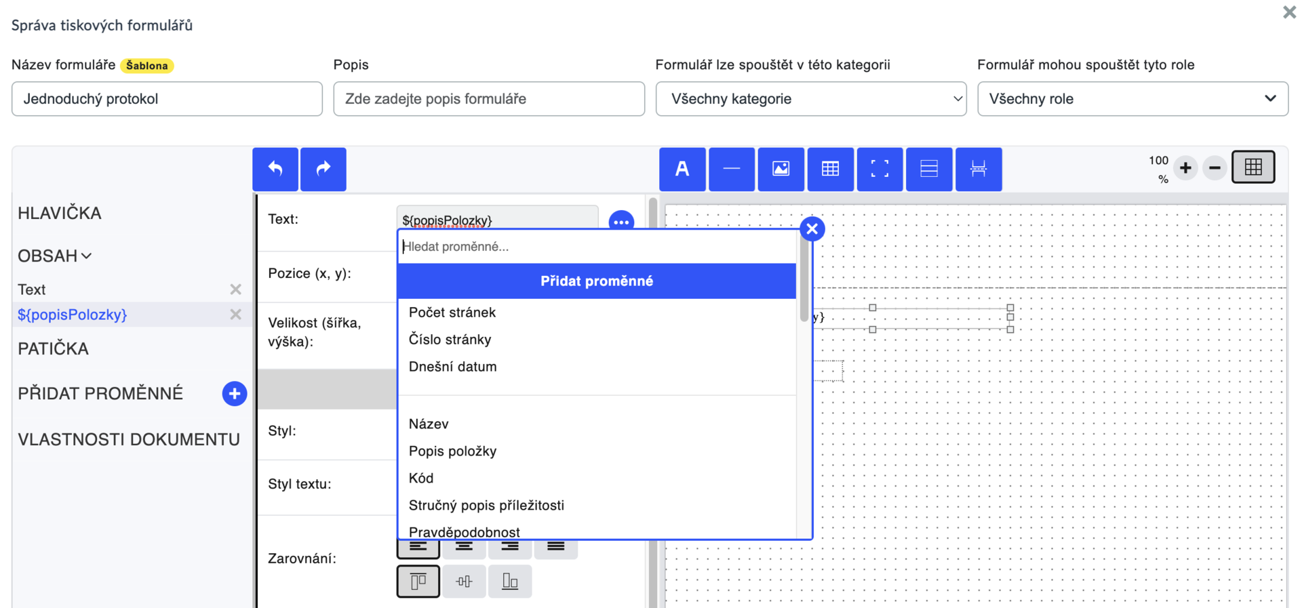The width and height of the screenshot is (1302, 608).
Task: Insert an image element
Action: (x=781, y=169)
